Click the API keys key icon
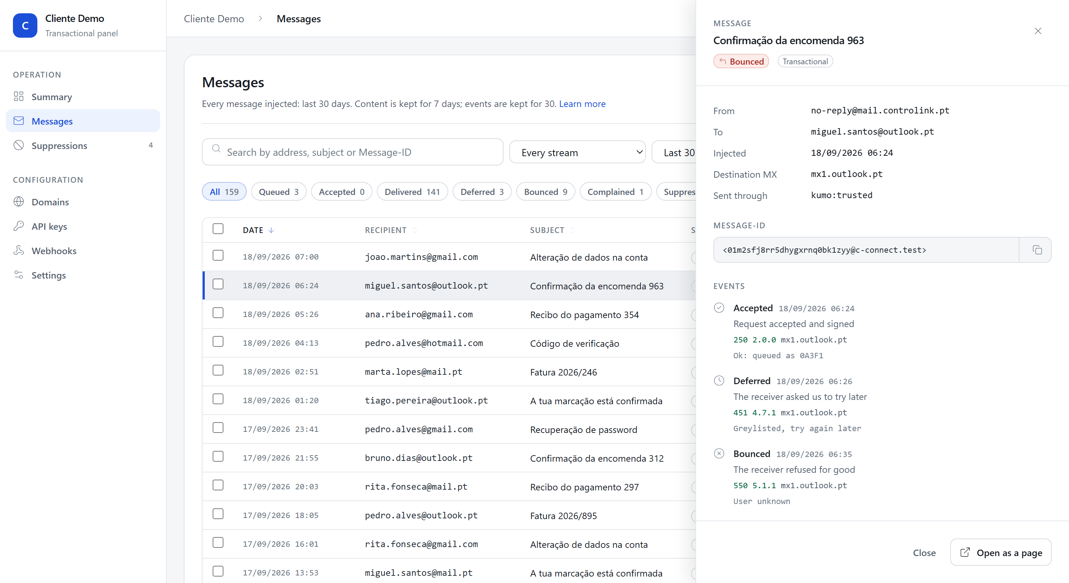1069x583 pixels. coord(19,226)
